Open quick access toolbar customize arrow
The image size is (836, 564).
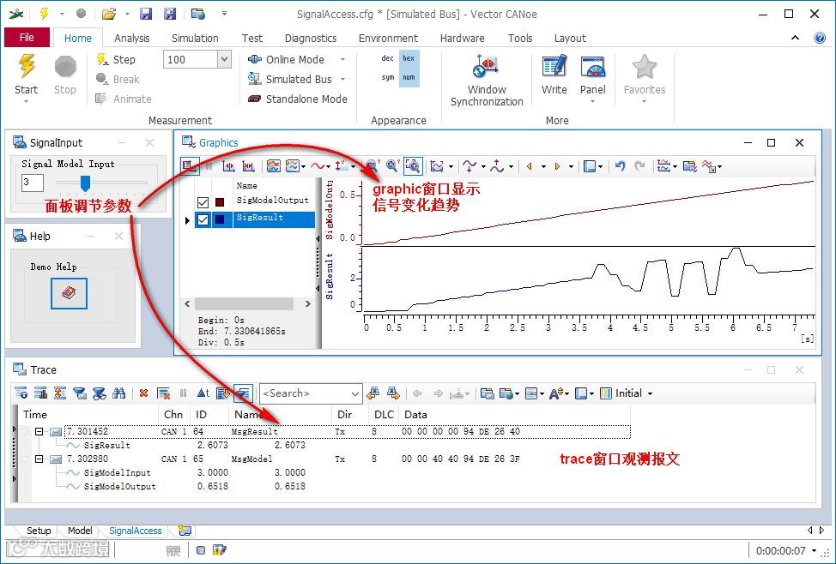pos(224,14)
